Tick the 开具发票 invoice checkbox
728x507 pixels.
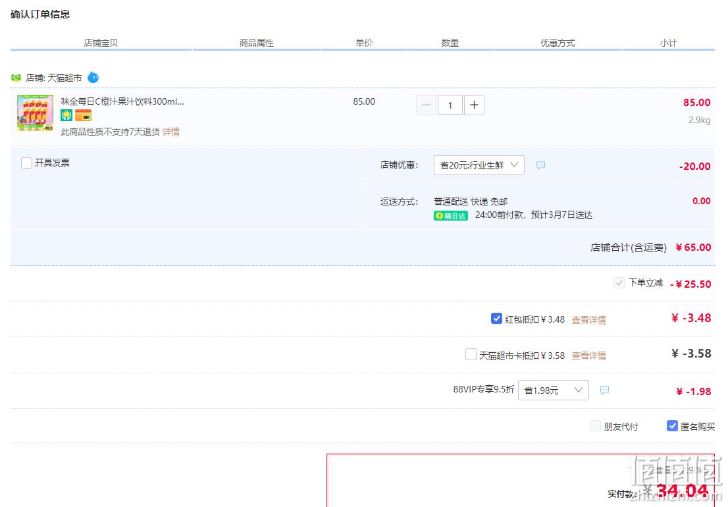pos(26,163)
